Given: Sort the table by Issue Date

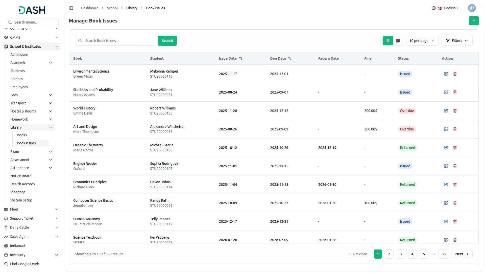Looking at the screenshot, I should pyautogui.click(x=240, y=58).
